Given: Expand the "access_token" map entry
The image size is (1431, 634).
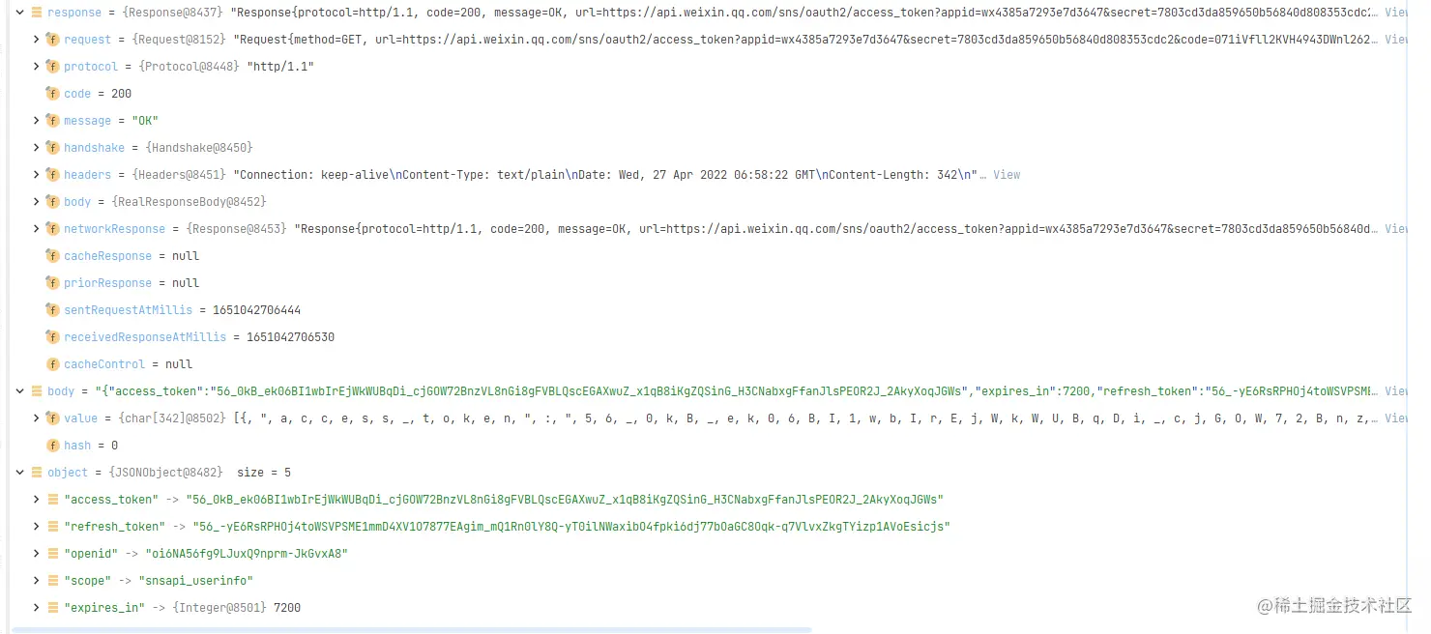Looking at the screenshot, I should click(37, 500).
